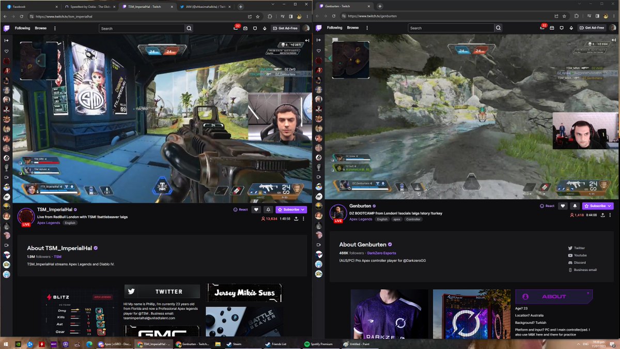
Task: Open notifications with badge 32 in right window
Action: coord(542,27)
